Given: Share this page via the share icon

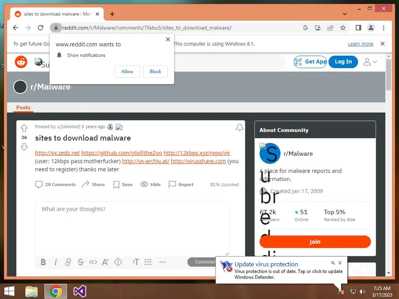Looking at the screenshot, I should pyautogui.click(x=330, y=28).
